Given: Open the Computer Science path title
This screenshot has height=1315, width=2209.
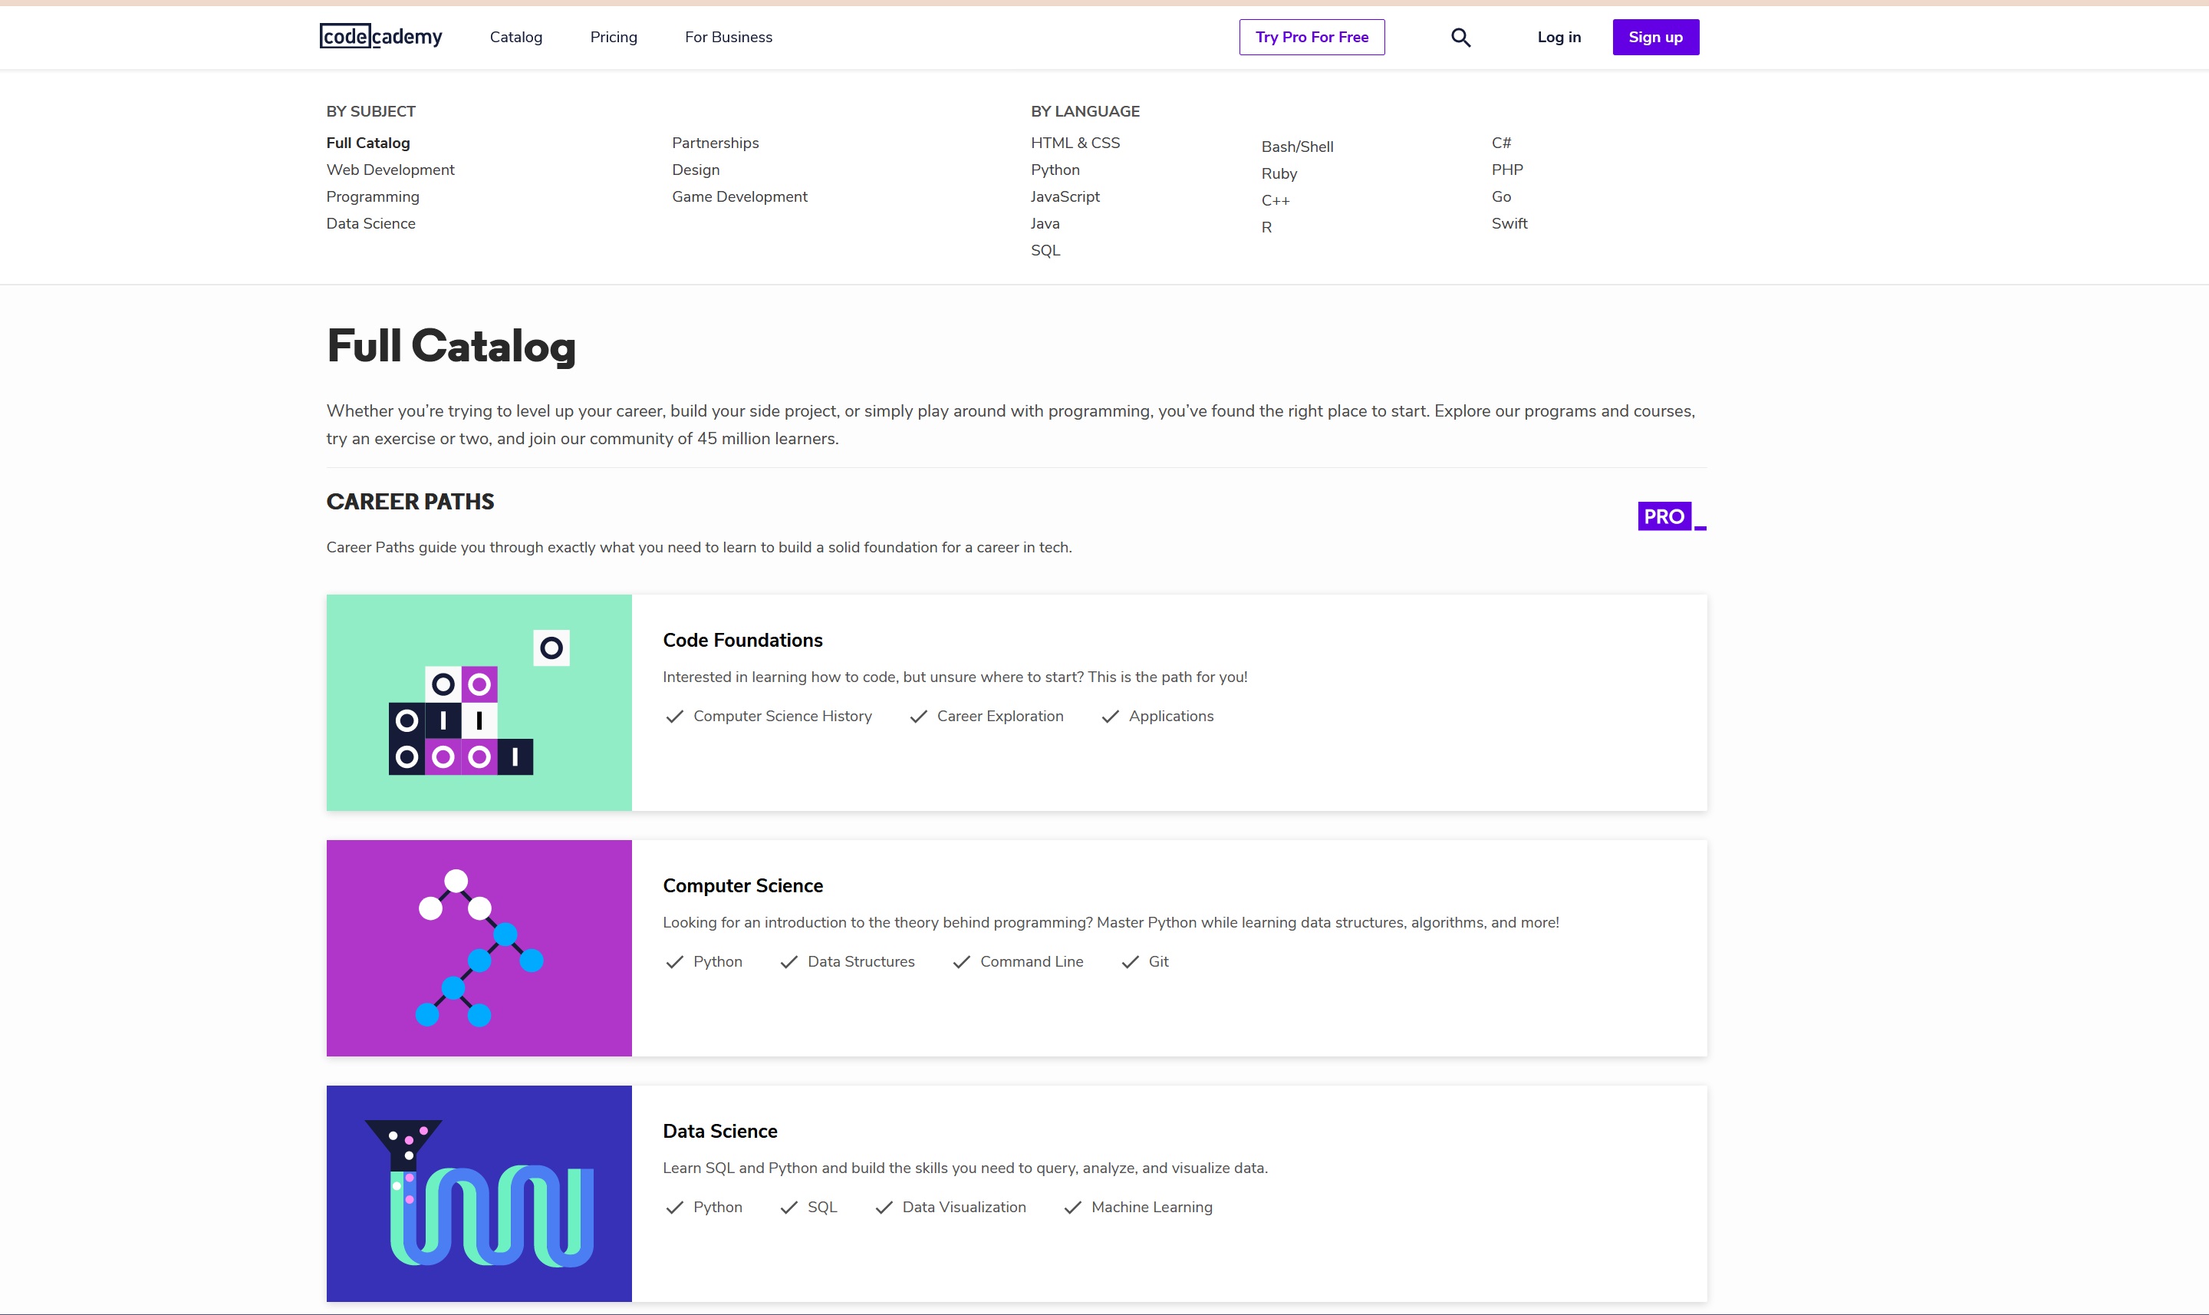Looking at the screenshot, I should (742, 885).
